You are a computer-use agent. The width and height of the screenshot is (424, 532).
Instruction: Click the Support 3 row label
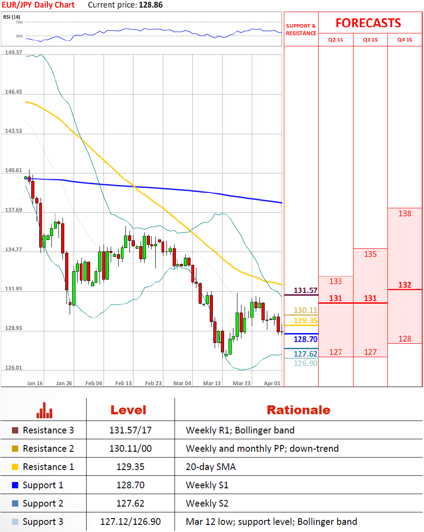coord(43,522)
